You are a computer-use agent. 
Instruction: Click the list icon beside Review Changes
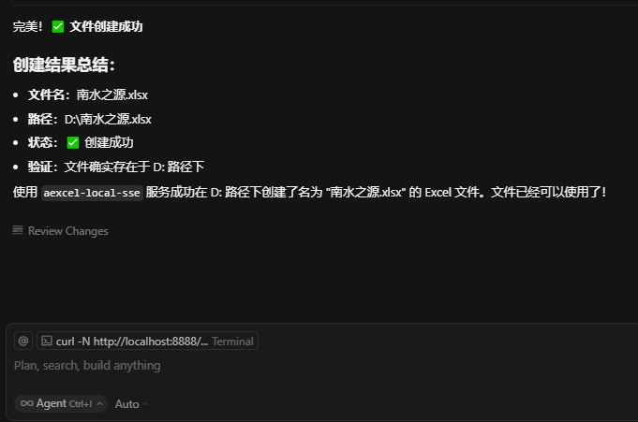(18, 230)
